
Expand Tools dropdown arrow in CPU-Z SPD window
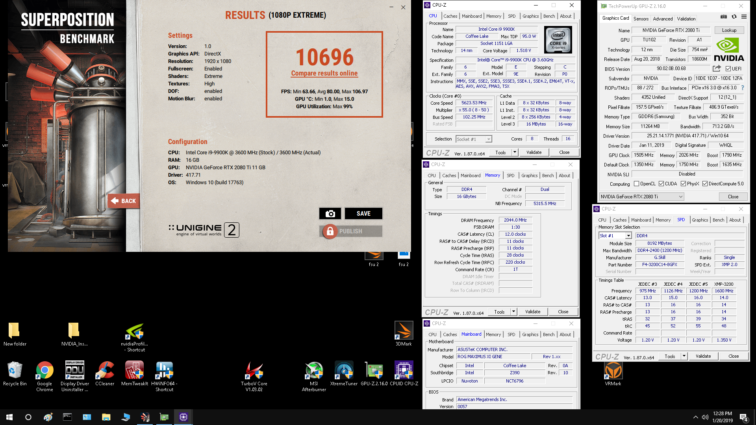coord(684,356)
